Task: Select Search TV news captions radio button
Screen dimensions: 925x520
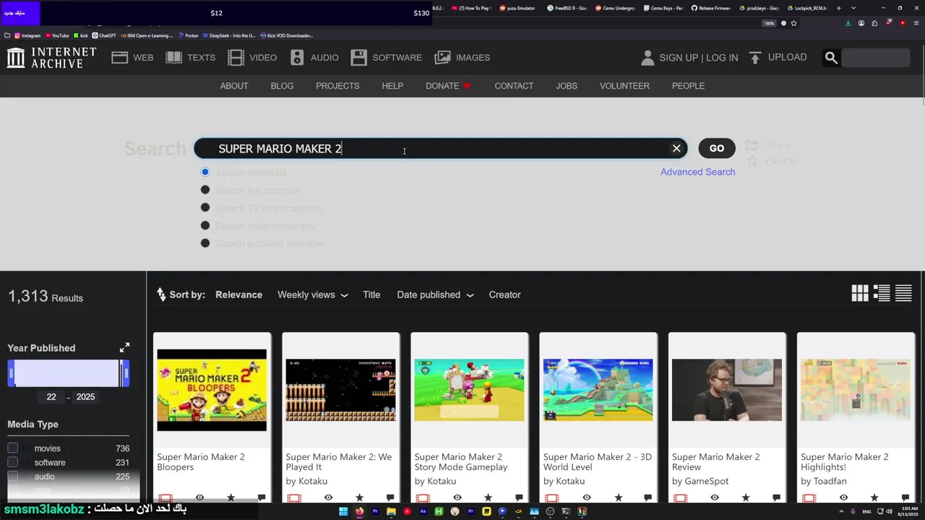Action: 205,208
